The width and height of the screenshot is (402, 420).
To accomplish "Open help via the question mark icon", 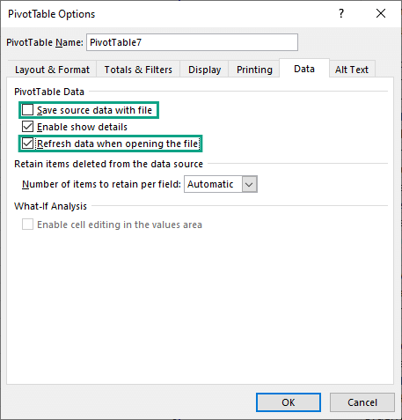I will (341, 13).
